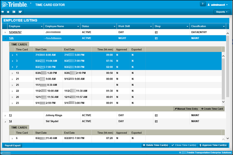Expand employee 123456767 row
The width and height of the screenshot is (233, 155).
pos(5,32)
